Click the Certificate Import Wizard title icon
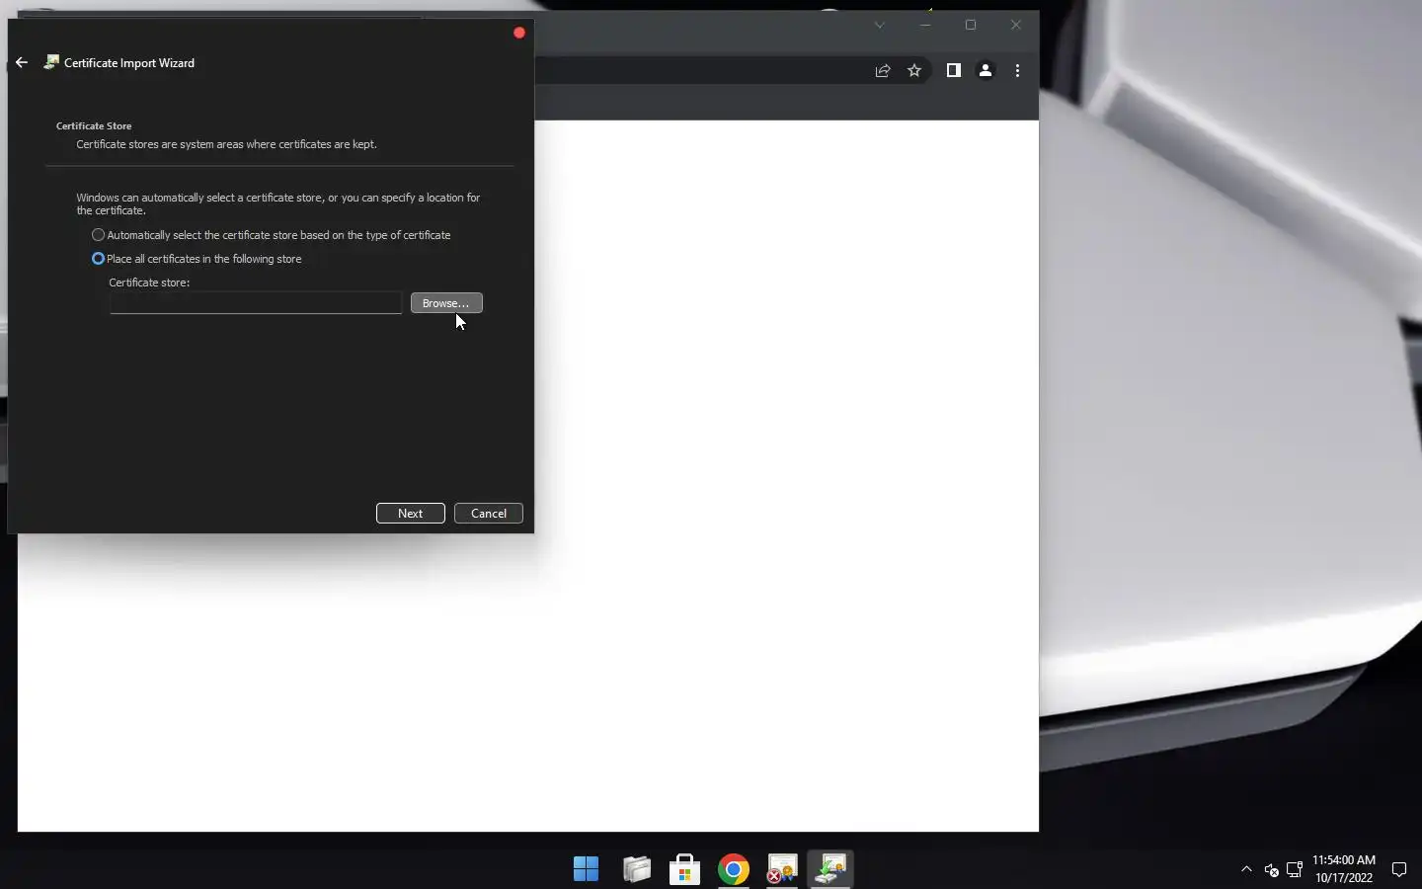Screen dimensions: 1422x889 point(51,62)
